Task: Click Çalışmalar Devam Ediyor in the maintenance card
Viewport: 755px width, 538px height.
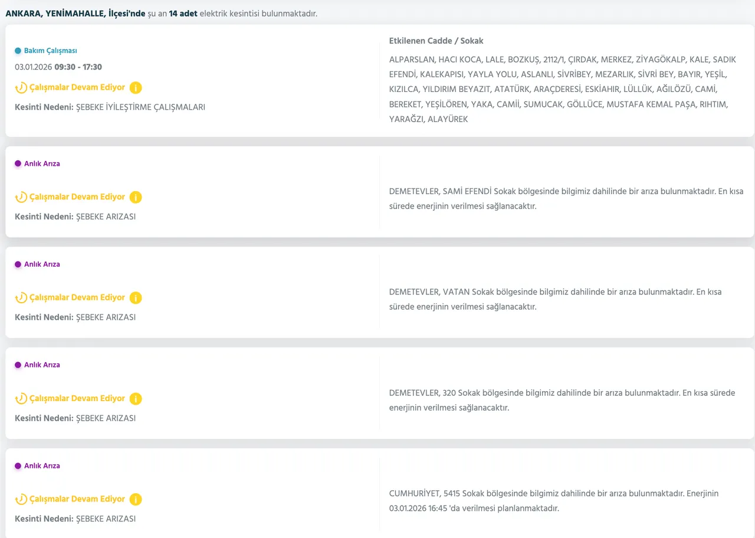Action: pos(77,87)
